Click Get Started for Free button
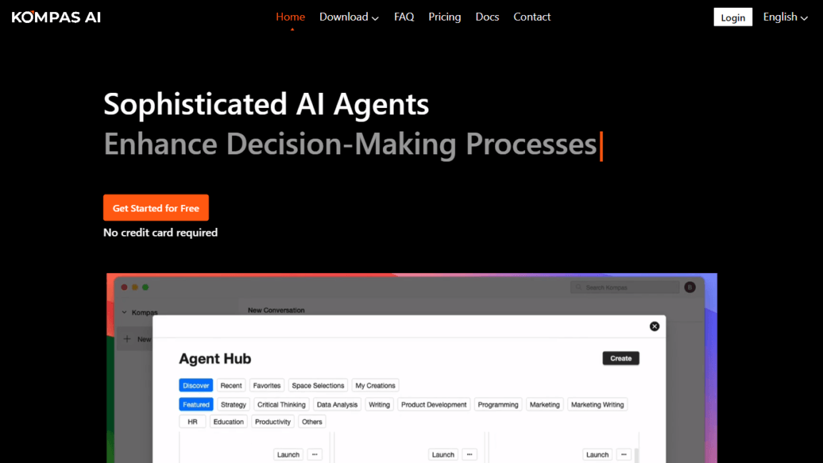The width and height of the screenshot is (823, 463). pyautogui.click(x=156, y=208)
